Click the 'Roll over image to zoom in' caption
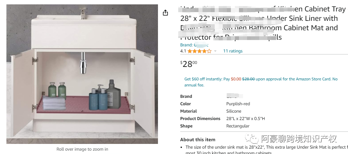The height and width of the screenshot is (154, 348). (x=82, y=149)
